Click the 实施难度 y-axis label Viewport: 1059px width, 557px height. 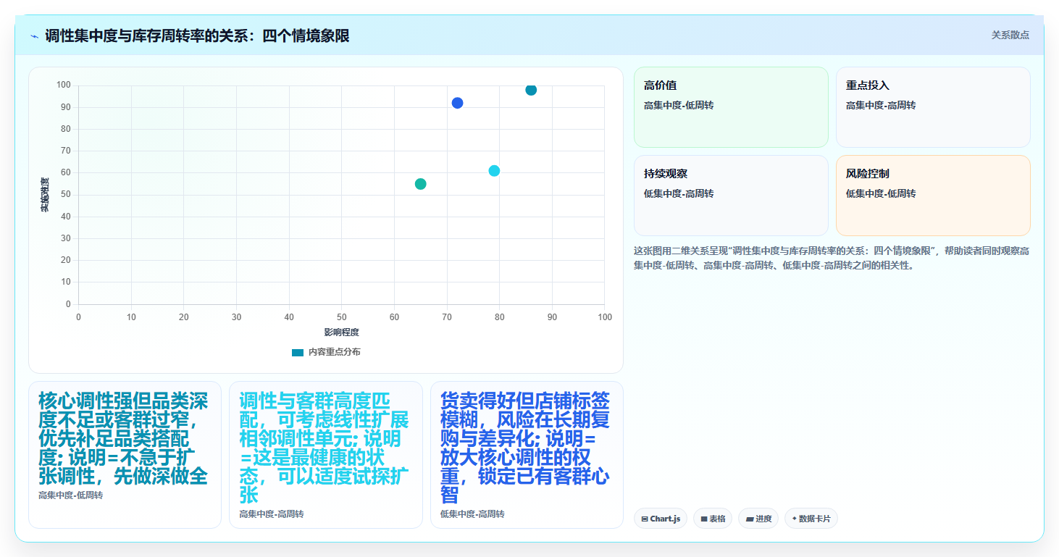tap(45, 194)
